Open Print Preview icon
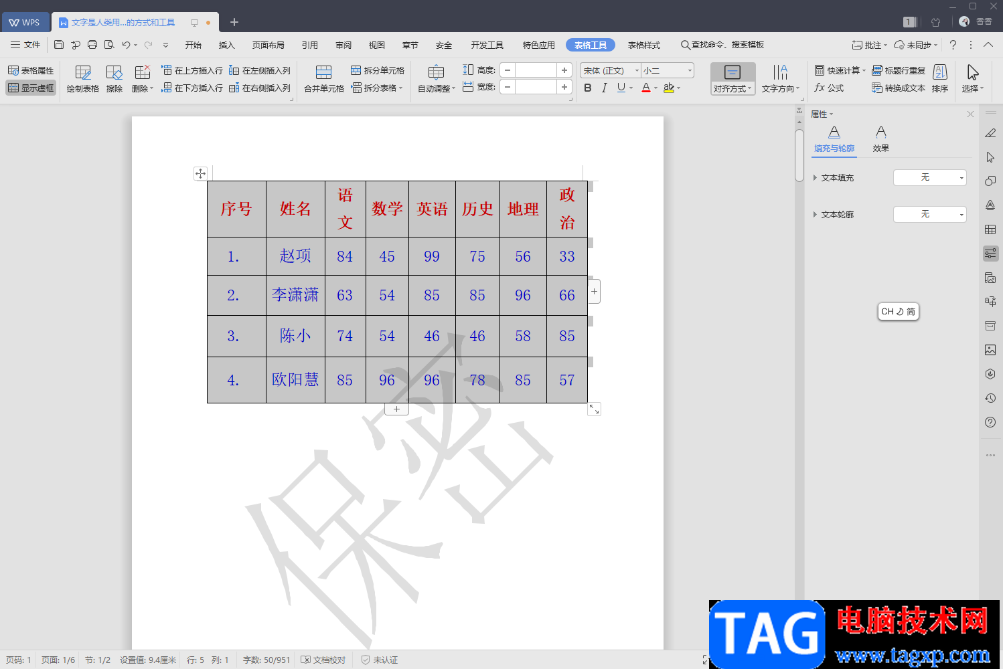The width and height of the screenshot is (1003, 669). pos(109,45)
